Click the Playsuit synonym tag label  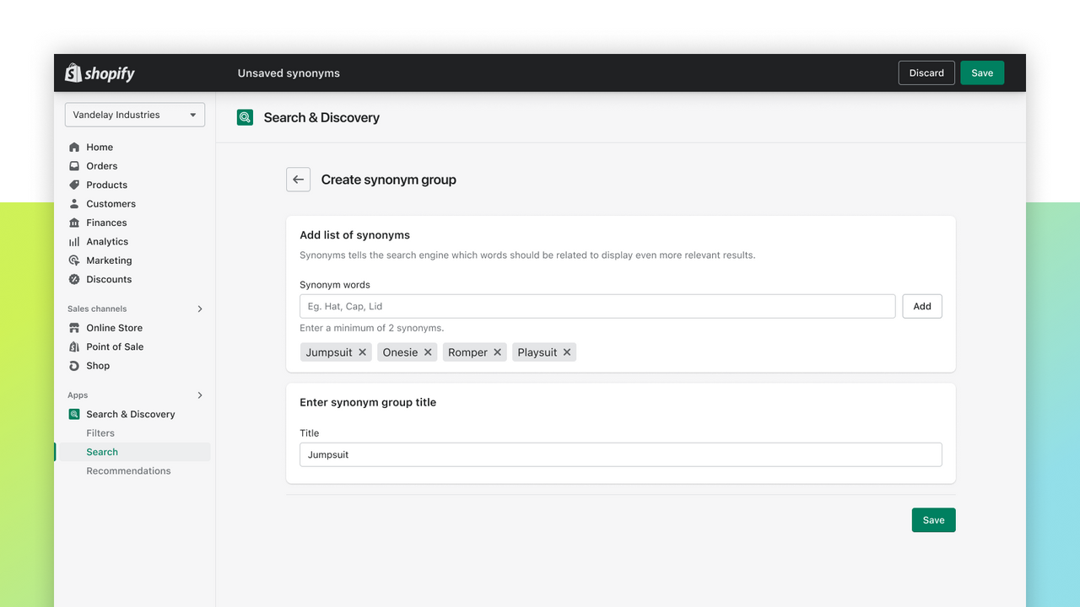coord(537,352)
